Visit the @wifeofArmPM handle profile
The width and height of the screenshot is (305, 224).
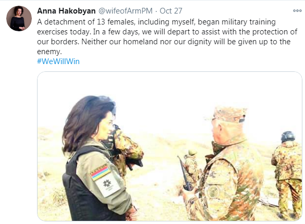click(x=126, y=11)
